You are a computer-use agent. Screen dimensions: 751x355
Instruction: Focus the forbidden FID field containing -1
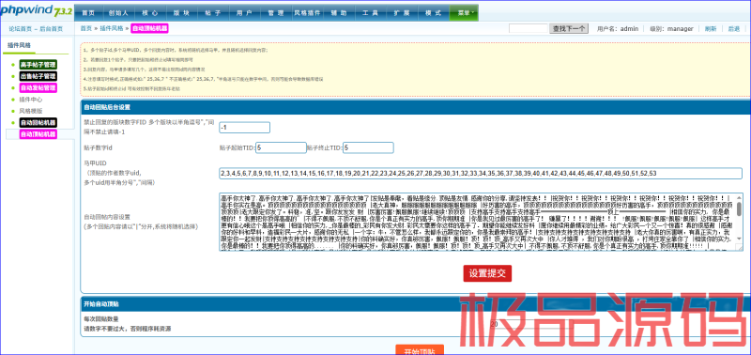coord(245,128)
